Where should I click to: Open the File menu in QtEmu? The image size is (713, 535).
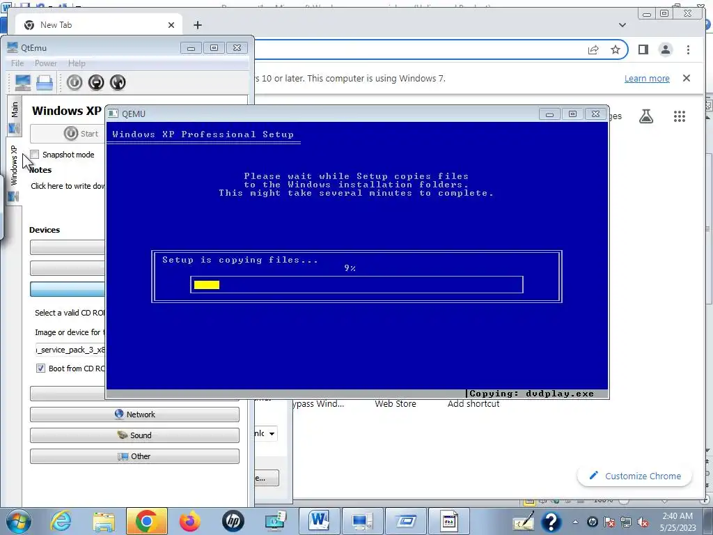tap(17, 63)
